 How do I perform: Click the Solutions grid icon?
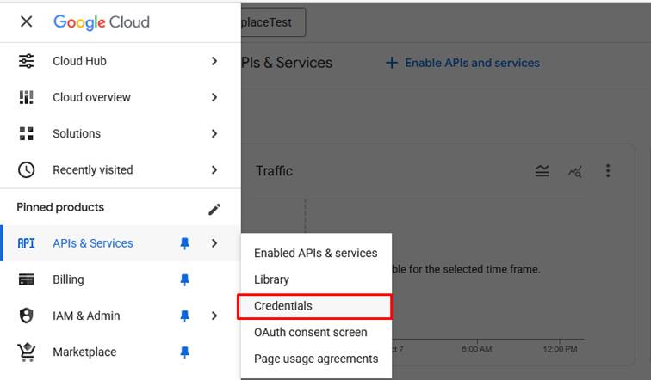pos(27,133)
